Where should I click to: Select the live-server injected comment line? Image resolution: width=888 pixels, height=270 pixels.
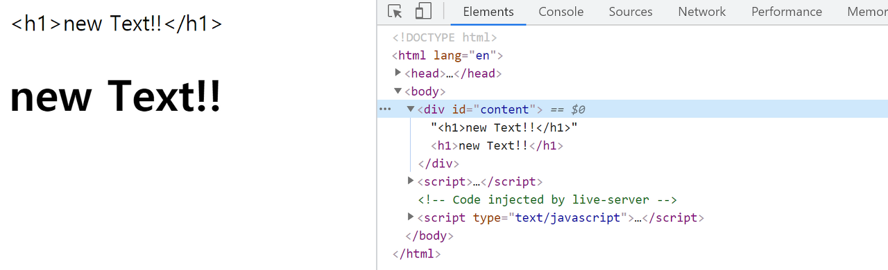pyautogui.click(x=547, y=199)
